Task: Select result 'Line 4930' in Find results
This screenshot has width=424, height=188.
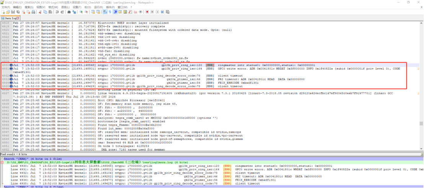Action: (171, 166)
